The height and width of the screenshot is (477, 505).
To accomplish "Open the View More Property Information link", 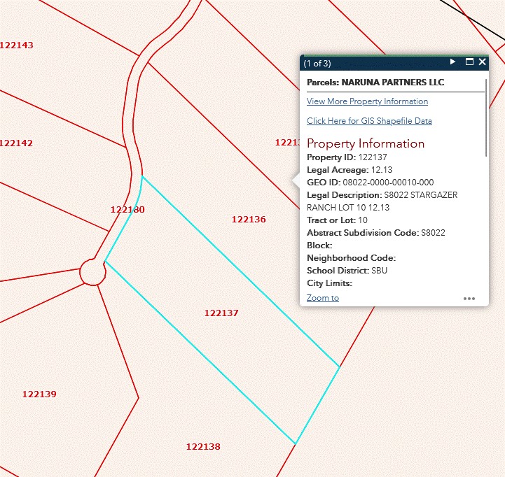I will pyautogui.click(x=367, y=101).
